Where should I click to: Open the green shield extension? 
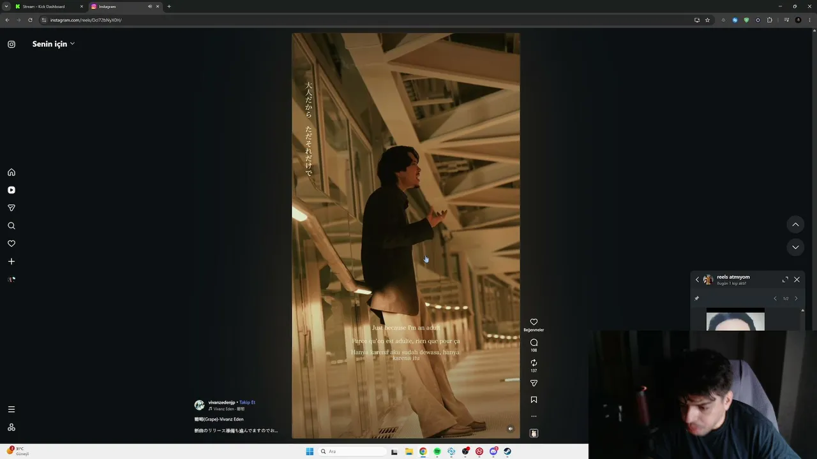click(x=746, y=20)
